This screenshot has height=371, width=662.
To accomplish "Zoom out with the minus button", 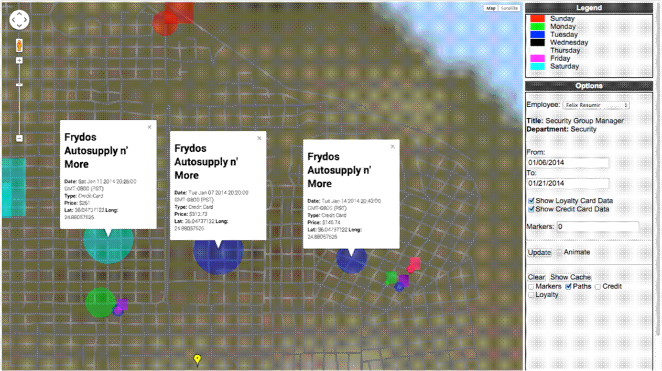I will (19, 138).
